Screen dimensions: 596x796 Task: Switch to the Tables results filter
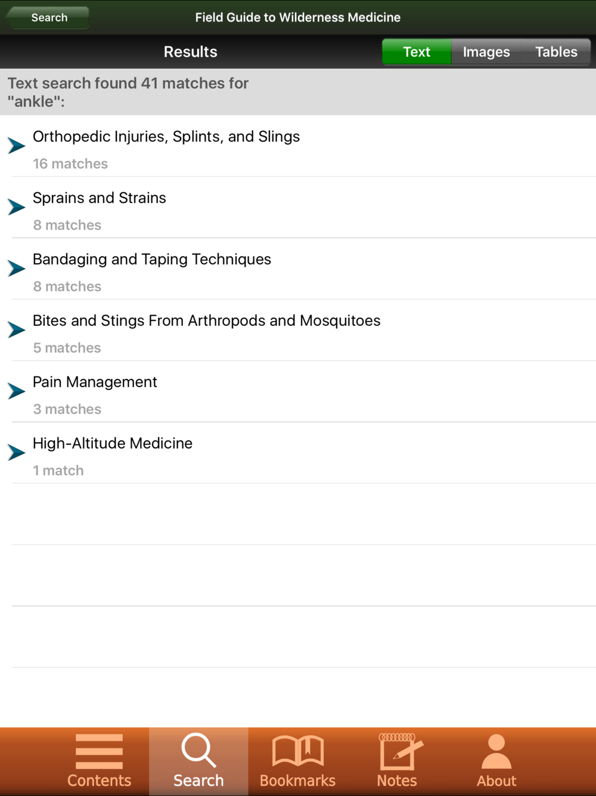click(556, 52)
